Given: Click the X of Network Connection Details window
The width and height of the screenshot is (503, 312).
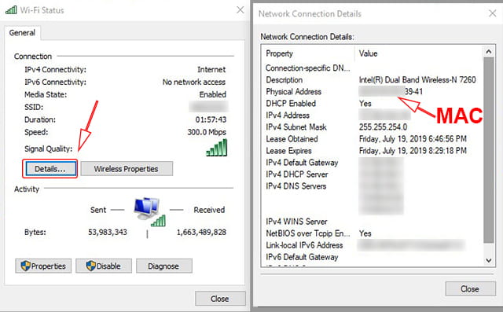Looking at the screenshot, I should tap(493, 13).
